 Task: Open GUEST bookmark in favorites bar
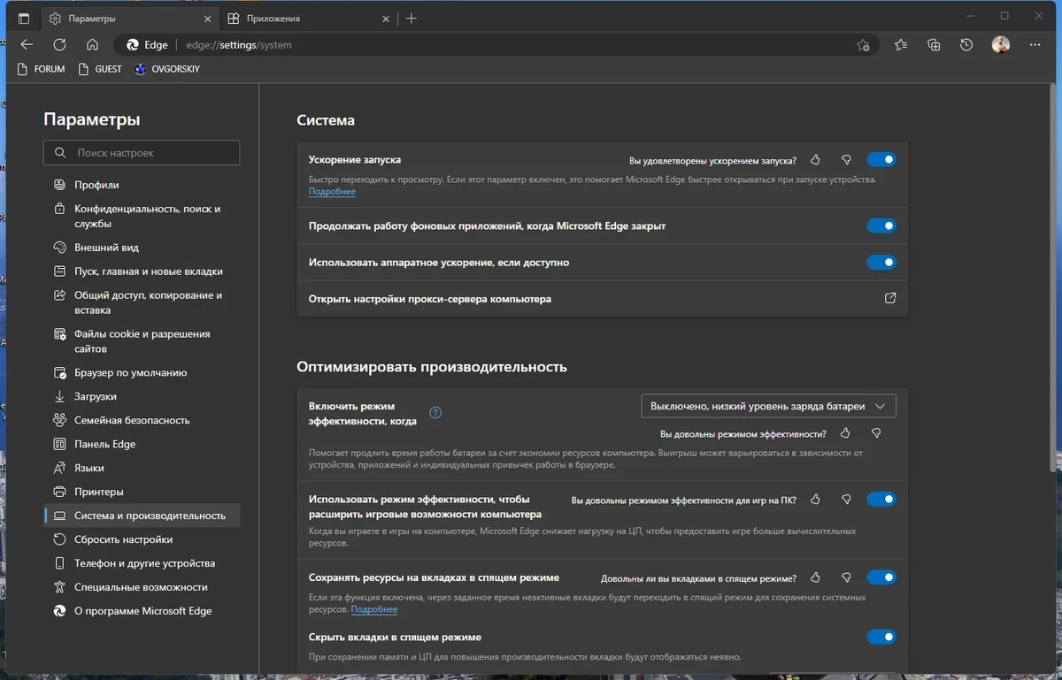(x=100, y=69)
